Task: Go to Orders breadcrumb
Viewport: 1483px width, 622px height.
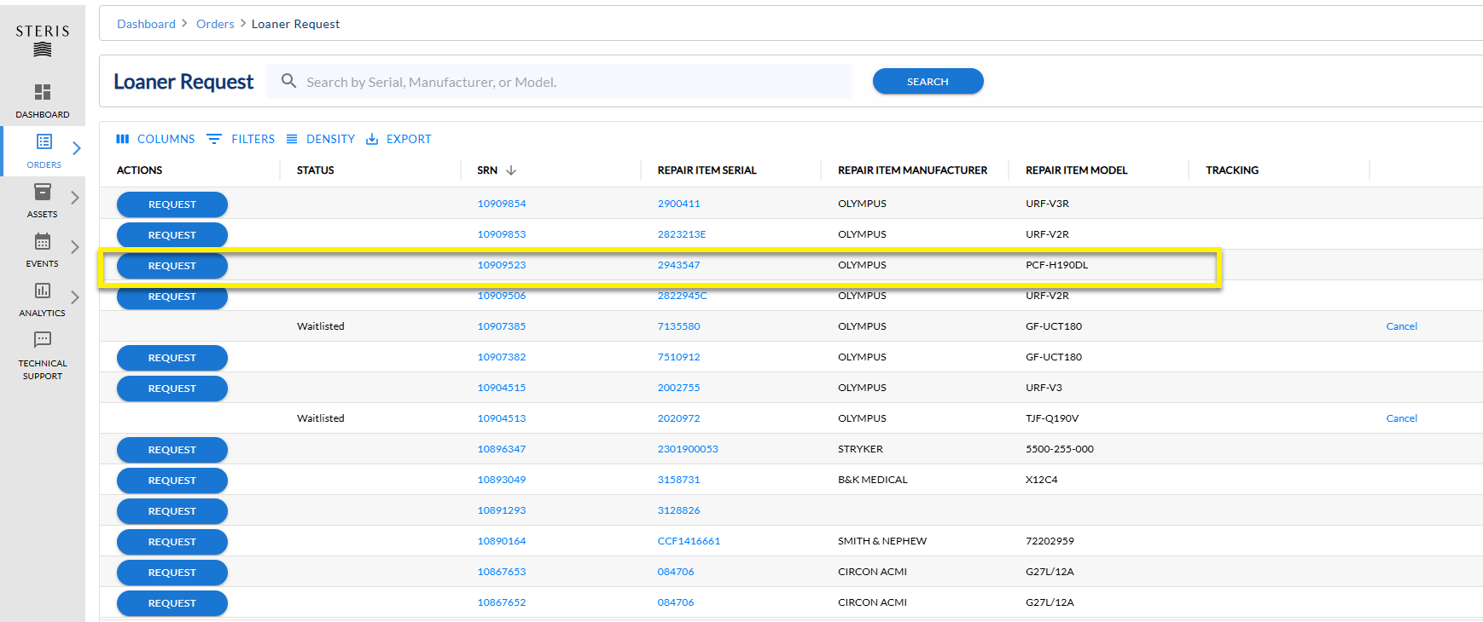Action: click(215, 24)
